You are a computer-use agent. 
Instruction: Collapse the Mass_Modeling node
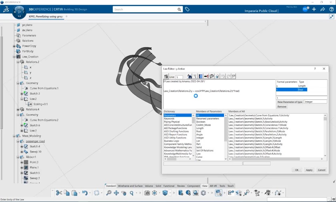(x=14, y=136)
